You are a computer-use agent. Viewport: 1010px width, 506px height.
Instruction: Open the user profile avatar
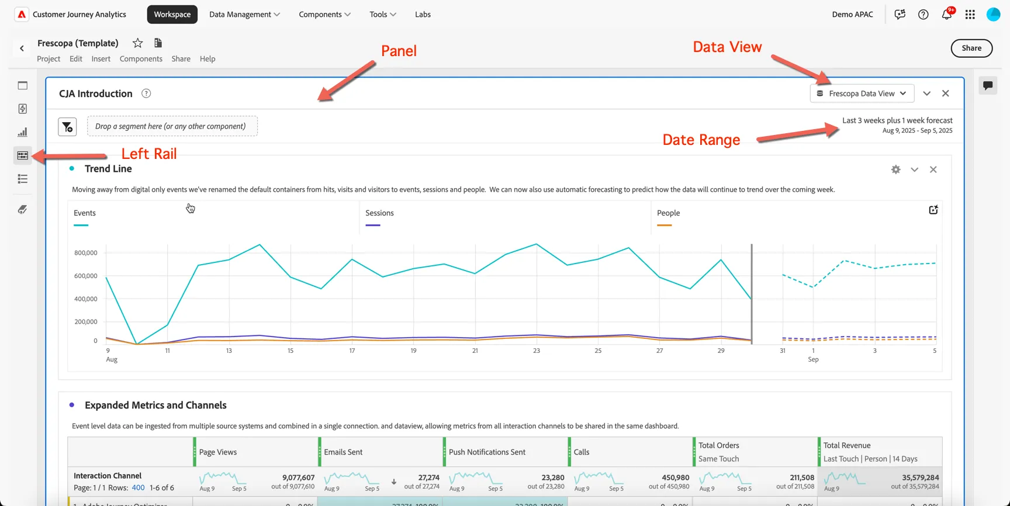pyautogui.click(x=994, y=15)
